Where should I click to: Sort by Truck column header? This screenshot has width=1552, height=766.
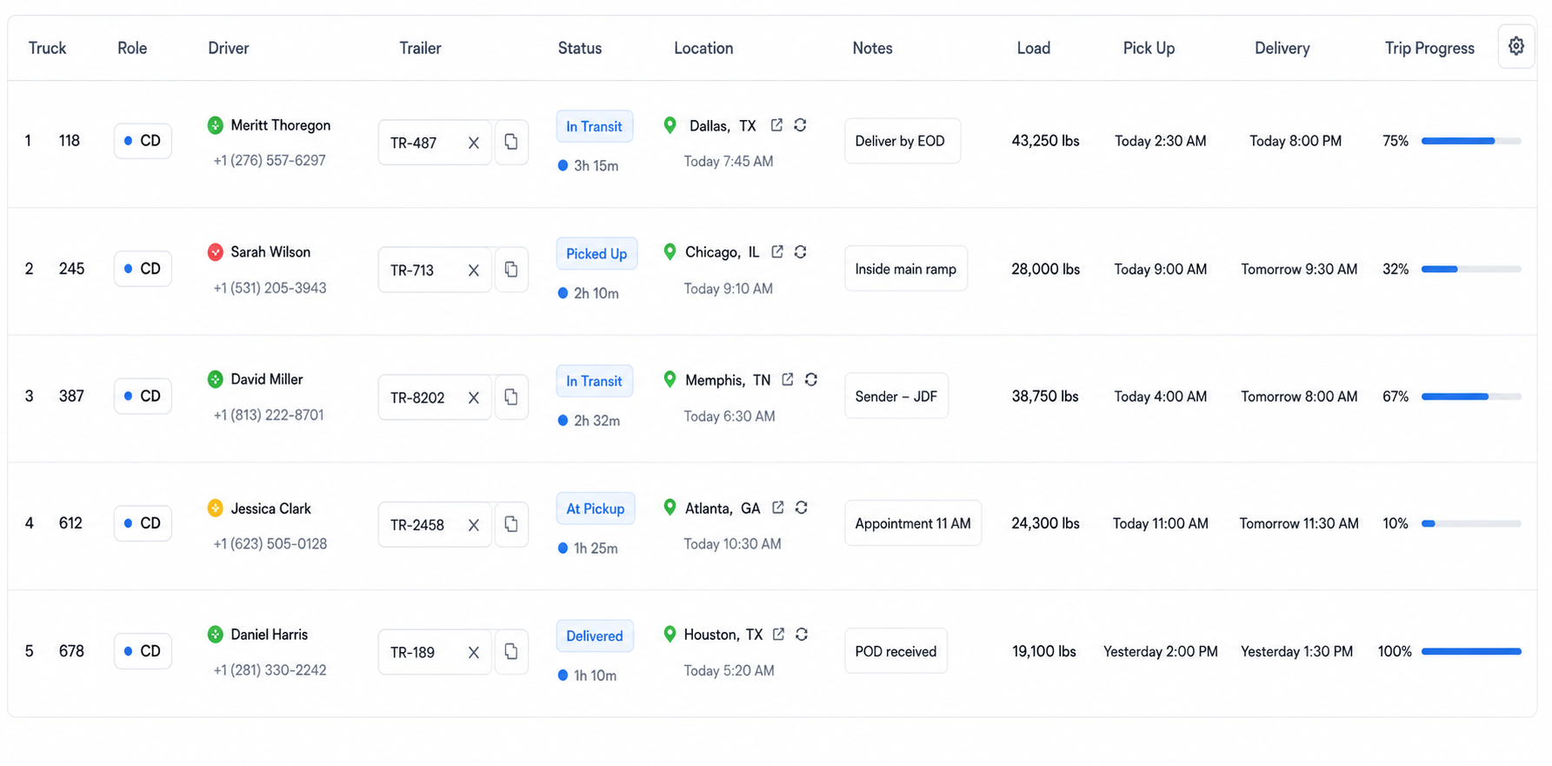(47, 48)
